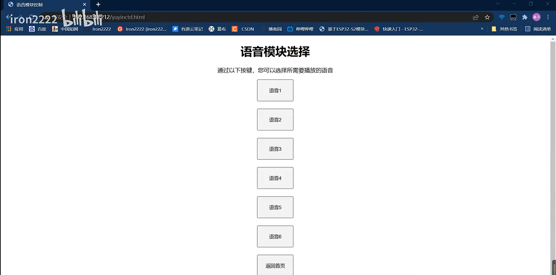This screenshot has width=556, height=275.
Task: Open the CSDN bookmark
Action: pyautogui.click(x=243, y=29)
